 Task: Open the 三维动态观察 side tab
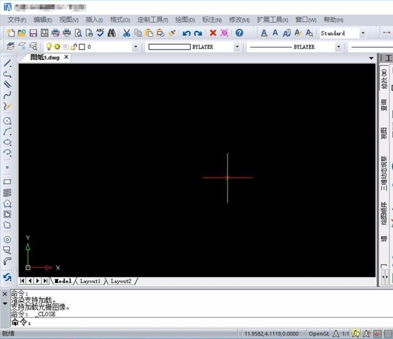pos(384,173)
